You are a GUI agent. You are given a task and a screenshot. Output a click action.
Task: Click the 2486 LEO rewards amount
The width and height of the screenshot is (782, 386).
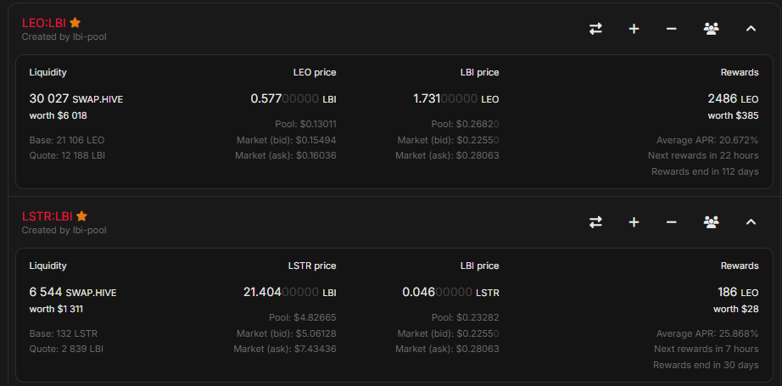tap(733, 99)
